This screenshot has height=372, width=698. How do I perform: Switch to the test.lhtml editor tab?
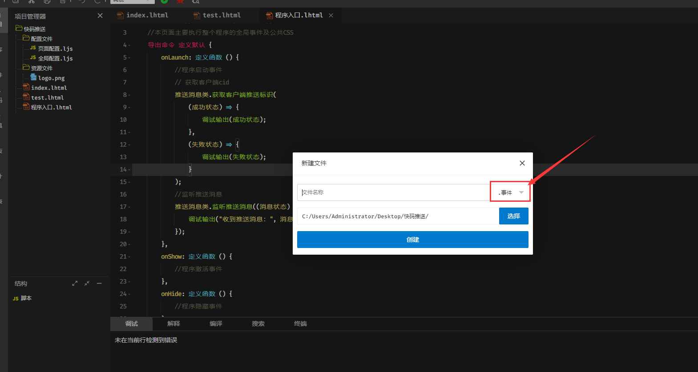point(218,15)
